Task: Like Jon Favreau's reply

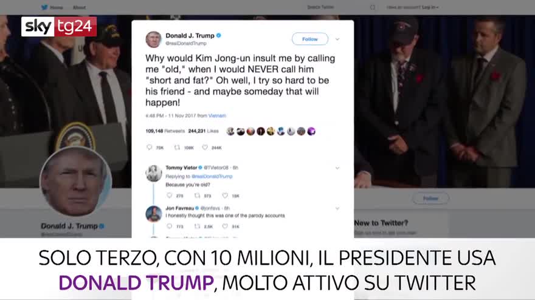Action: 225,226
